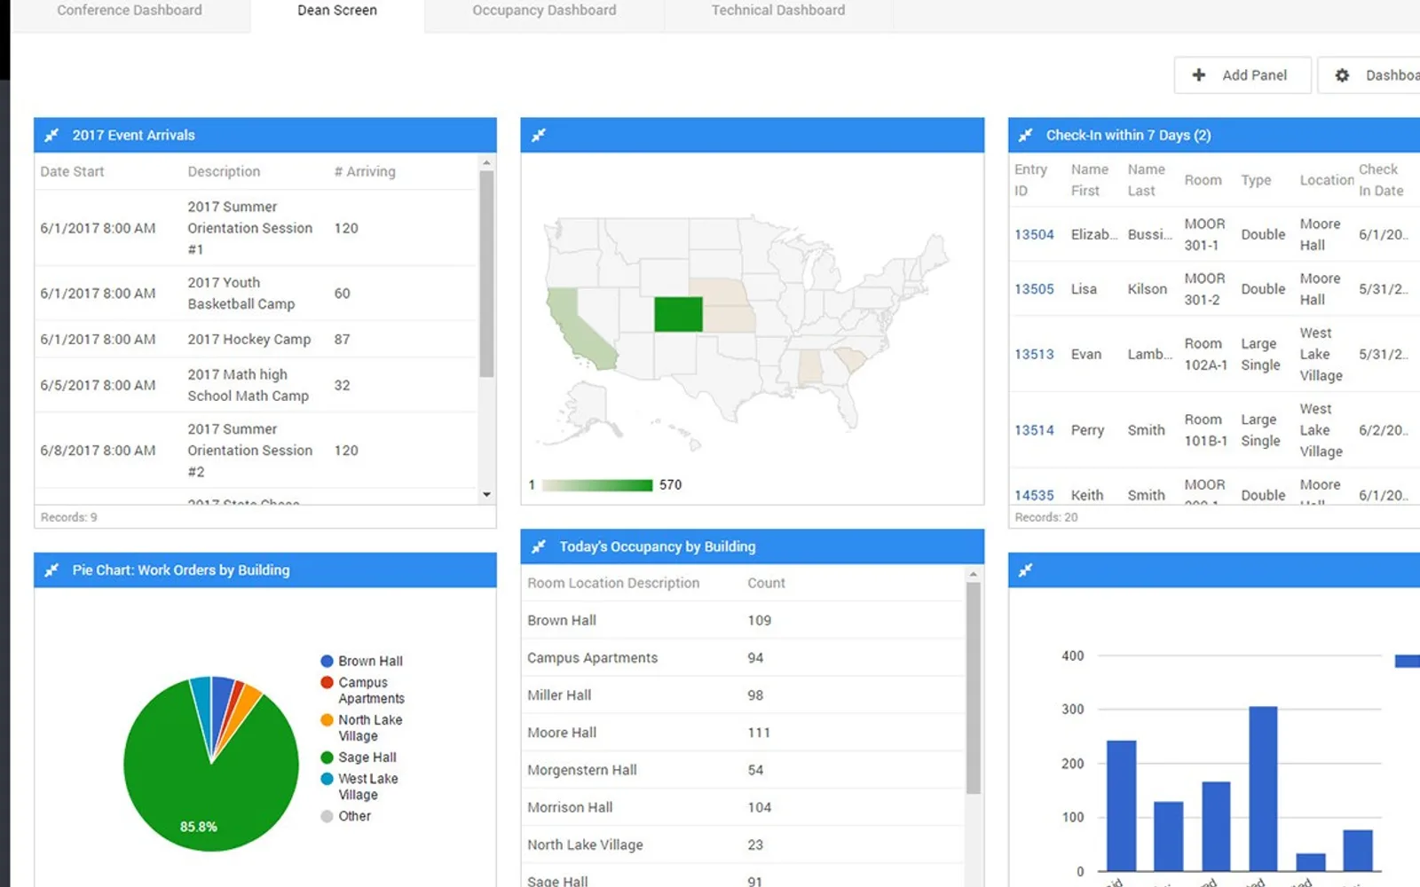Sort by Count column header
This screenshot has height=887, width=1420.
[x=766, y=583]
